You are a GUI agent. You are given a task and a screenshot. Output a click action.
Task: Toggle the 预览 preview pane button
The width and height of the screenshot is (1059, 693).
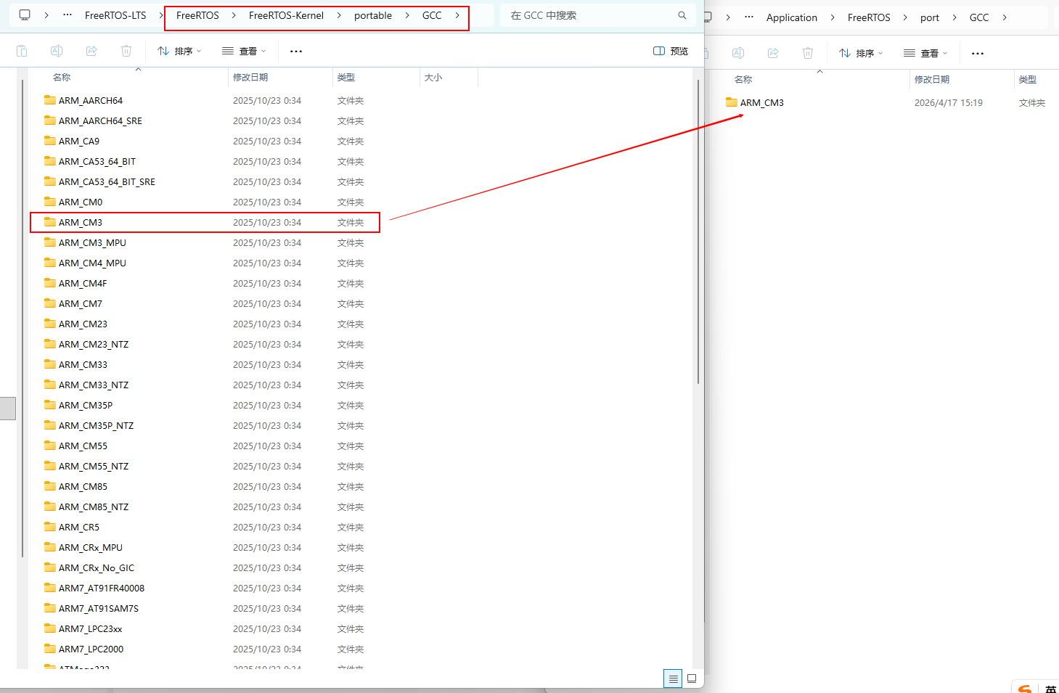tap(671, 51)
